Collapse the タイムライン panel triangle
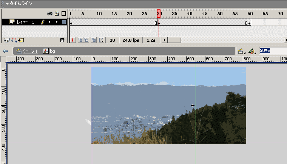Viewport: 287px width, 164px height. [x=7, y=3]
